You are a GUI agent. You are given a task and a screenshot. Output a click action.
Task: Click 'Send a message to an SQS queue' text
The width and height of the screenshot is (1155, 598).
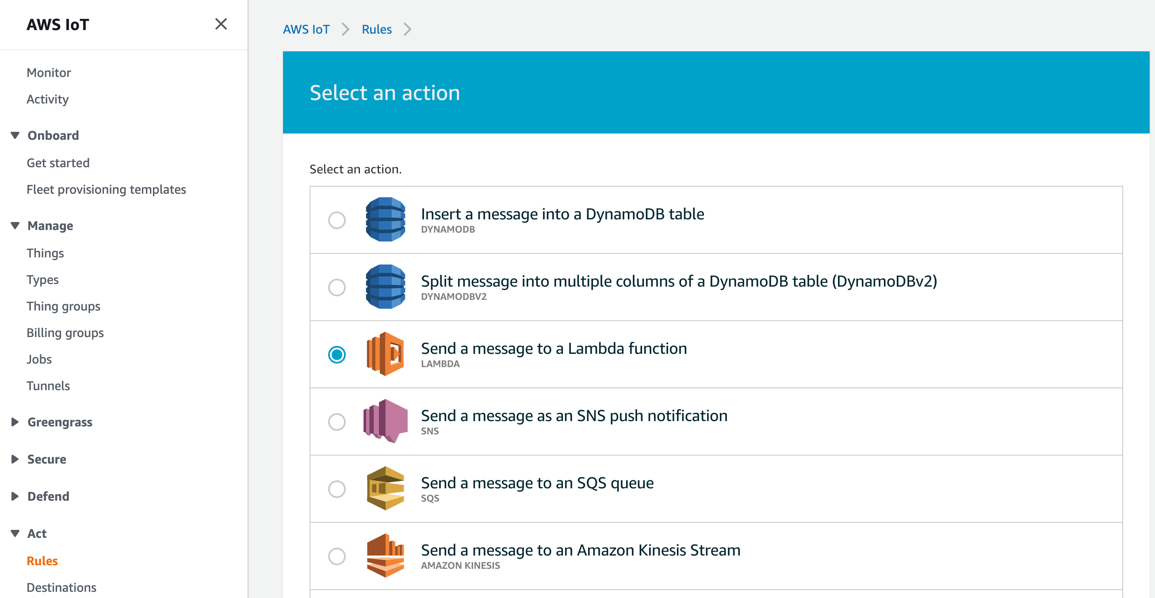click(537, 483)
